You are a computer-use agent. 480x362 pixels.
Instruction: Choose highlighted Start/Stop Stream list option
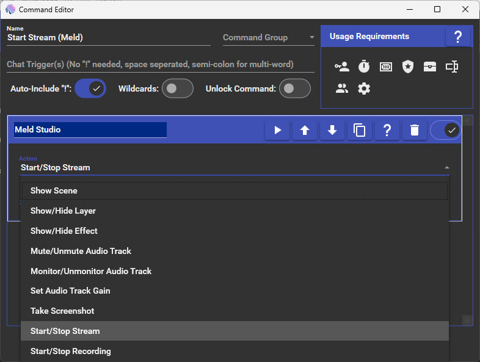click(x=235, y=331)
